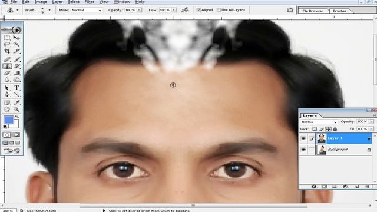Toggle lock transparent pixels

(x=314, y=129)
